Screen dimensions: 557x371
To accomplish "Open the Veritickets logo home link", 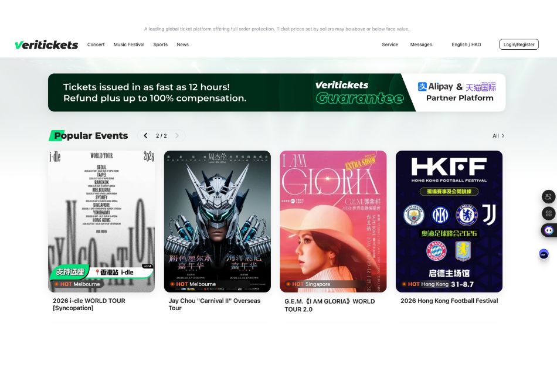I will point(46,45).
